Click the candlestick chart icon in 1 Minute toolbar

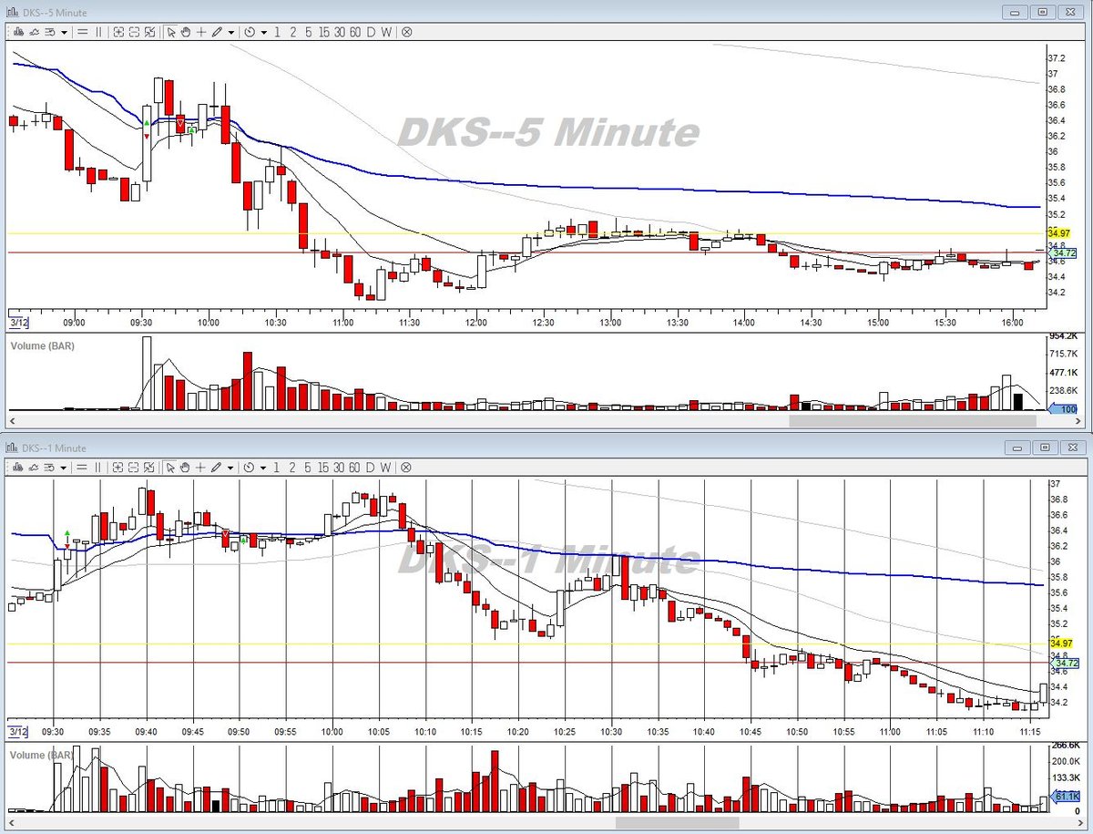click(17, 467)
